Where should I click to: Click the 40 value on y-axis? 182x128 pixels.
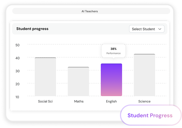point(17,58)
